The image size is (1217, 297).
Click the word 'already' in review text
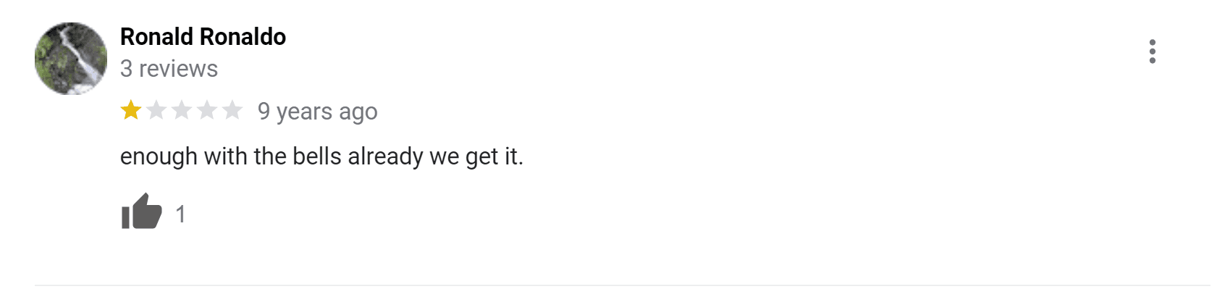(x=385, y=156)
